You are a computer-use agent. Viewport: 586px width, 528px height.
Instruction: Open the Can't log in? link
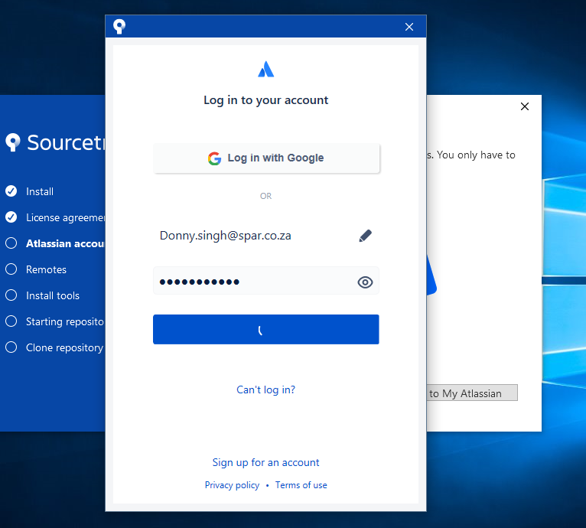265,389
